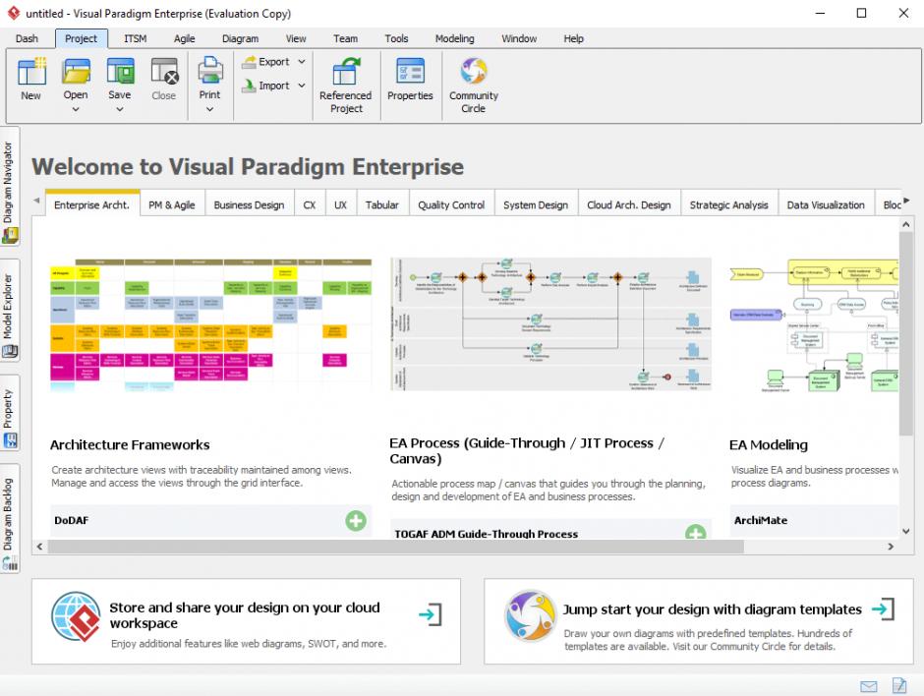Viewport: 924px width, 696px height.
Task: Expand the Open dropdown arrow
Action: coord(76,109)
